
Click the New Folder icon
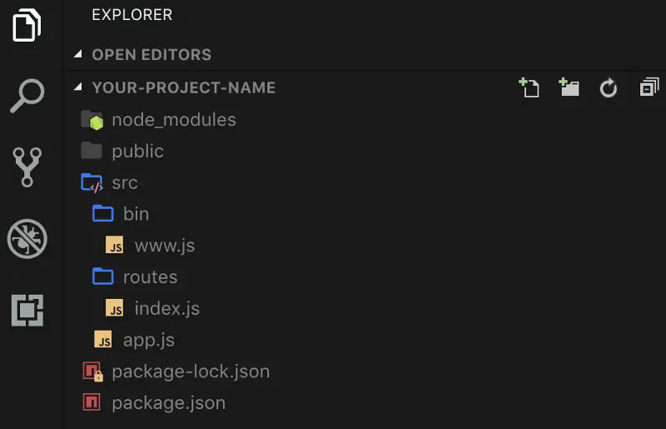[569, 87]
